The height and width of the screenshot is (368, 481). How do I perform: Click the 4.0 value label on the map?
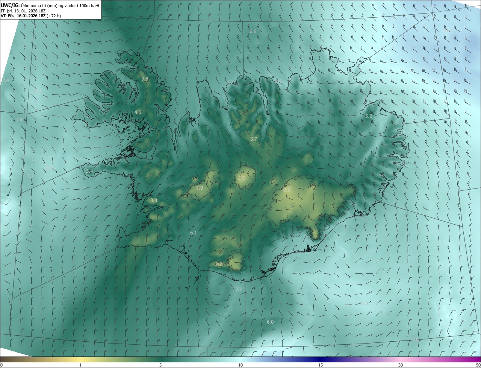coord(138,112)
